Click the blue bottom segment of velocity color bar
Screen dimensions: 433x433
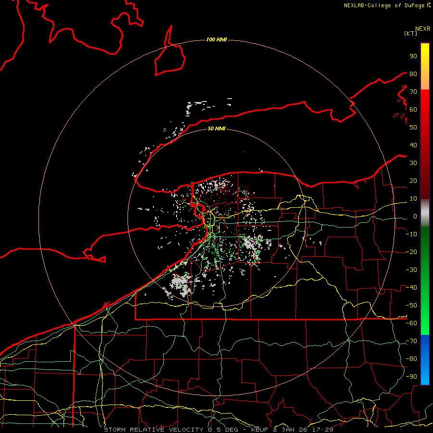[425, 360]
